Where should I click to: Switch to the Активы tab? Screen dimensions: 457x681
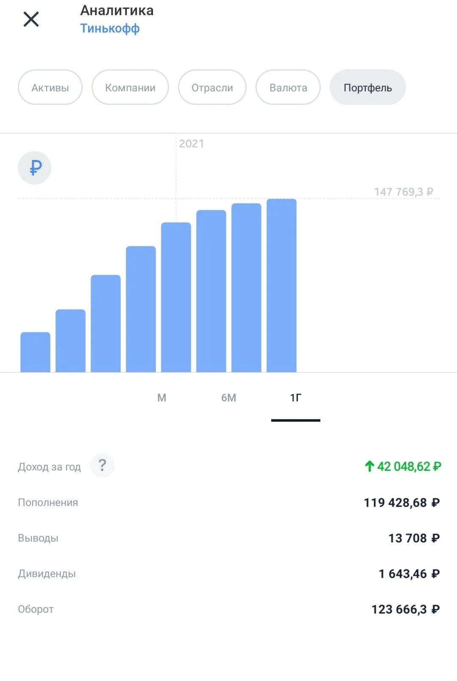click(50, 87)
